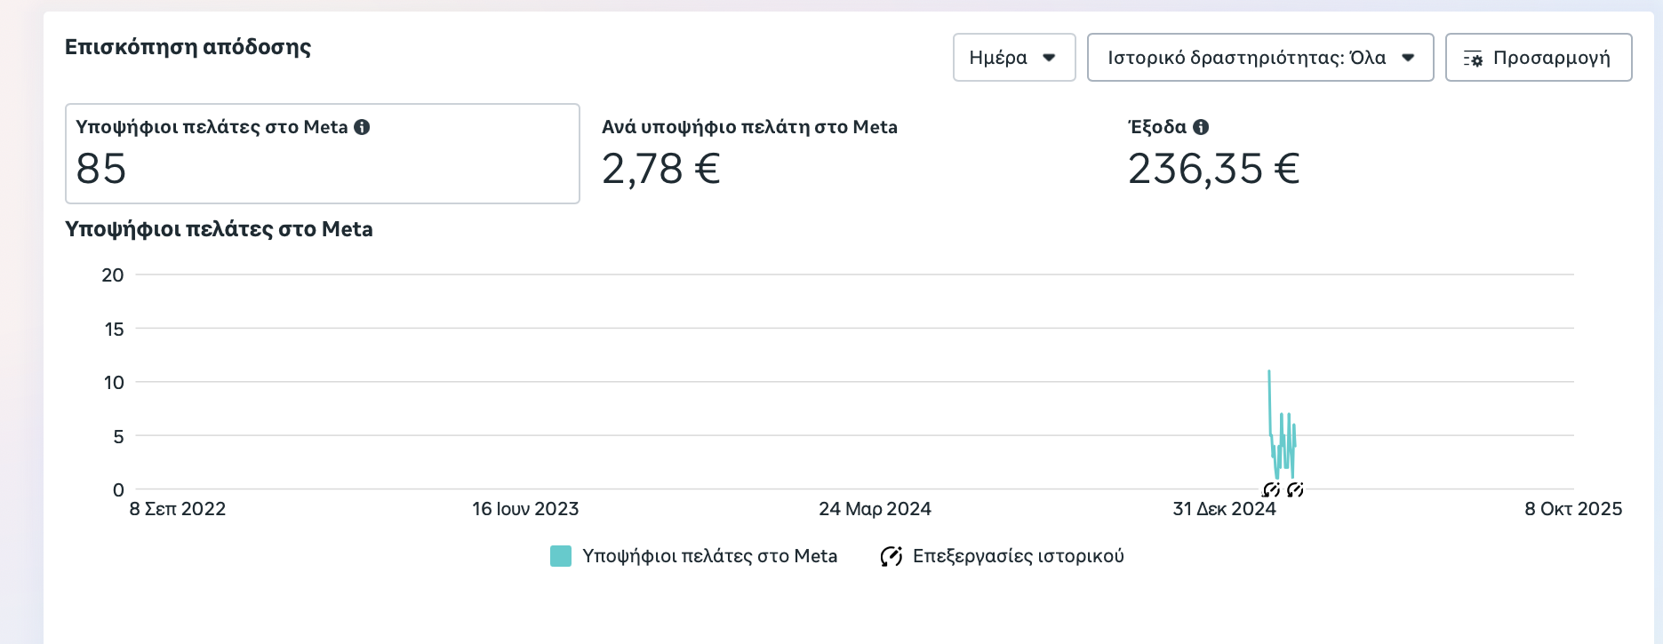Click the 24 Μαρ 2024 axis date label
1663x644 pixels.
click(x=875, y=509)
